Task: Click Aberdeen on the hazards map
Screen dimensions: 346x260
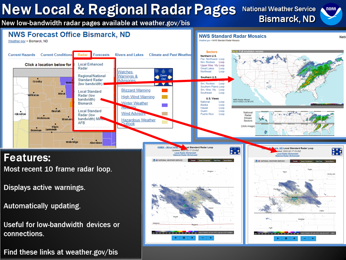Action: (x=96, y=143)
